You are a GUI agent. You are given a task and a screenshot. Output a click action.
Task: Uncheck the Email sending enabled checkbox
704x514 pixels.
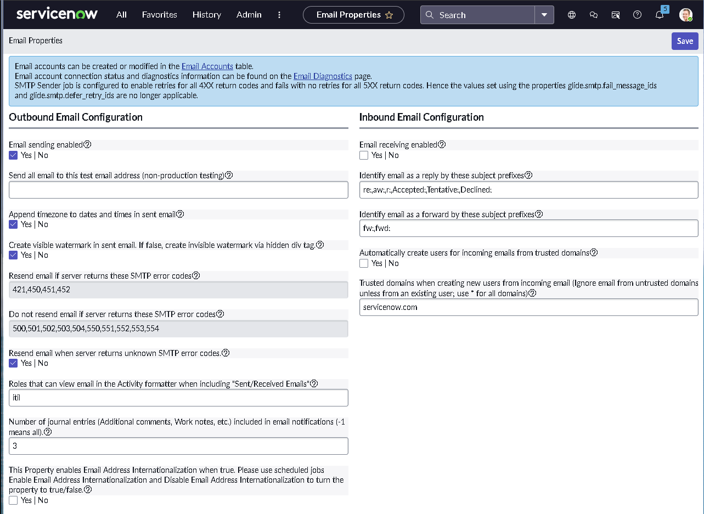(x=13, y=155)
